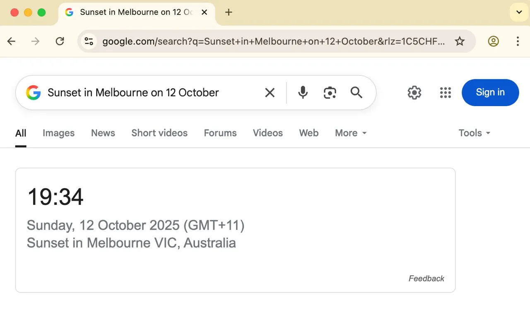This screenshot has width=530, height=313.
Task: Reload the current page
Action: [x=60, y=41]
